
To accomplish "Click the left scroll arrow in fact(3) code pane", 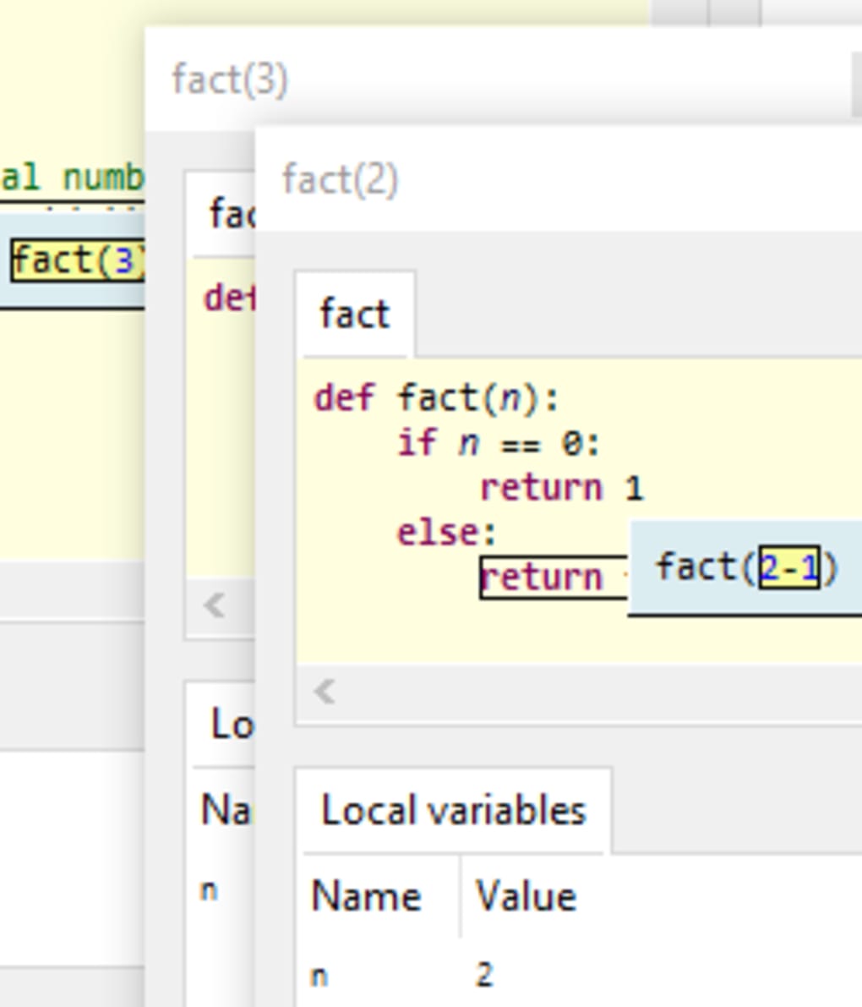I will pos(215,605).
